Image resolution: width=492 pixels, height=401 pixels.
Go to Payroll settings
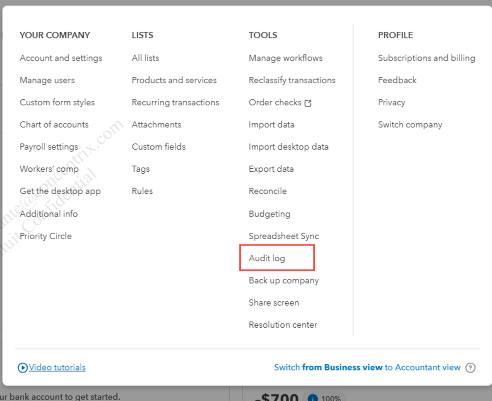49,147
